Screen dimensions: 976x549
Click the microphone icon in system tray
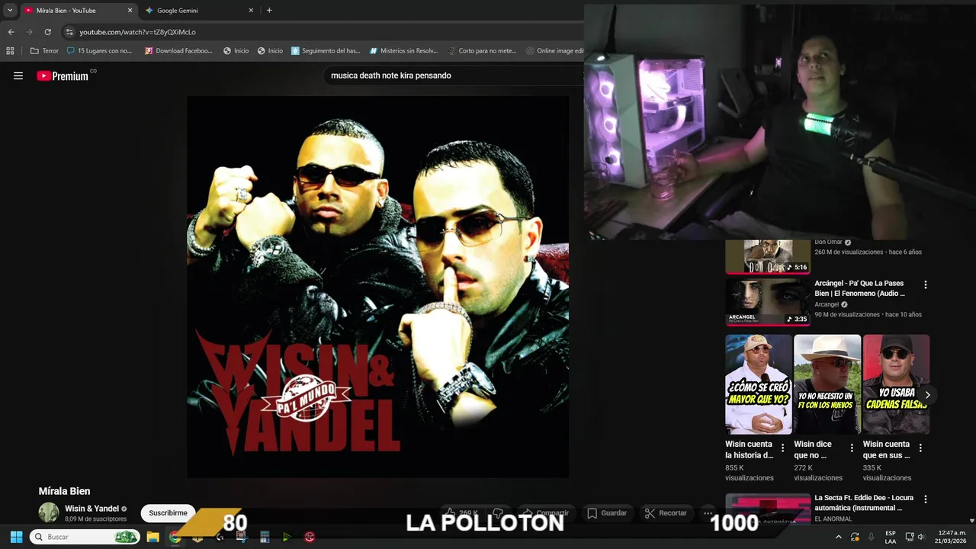[871, 537]
